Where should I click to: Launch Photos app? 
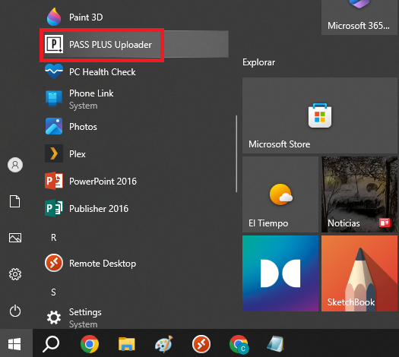pos(135,126)
